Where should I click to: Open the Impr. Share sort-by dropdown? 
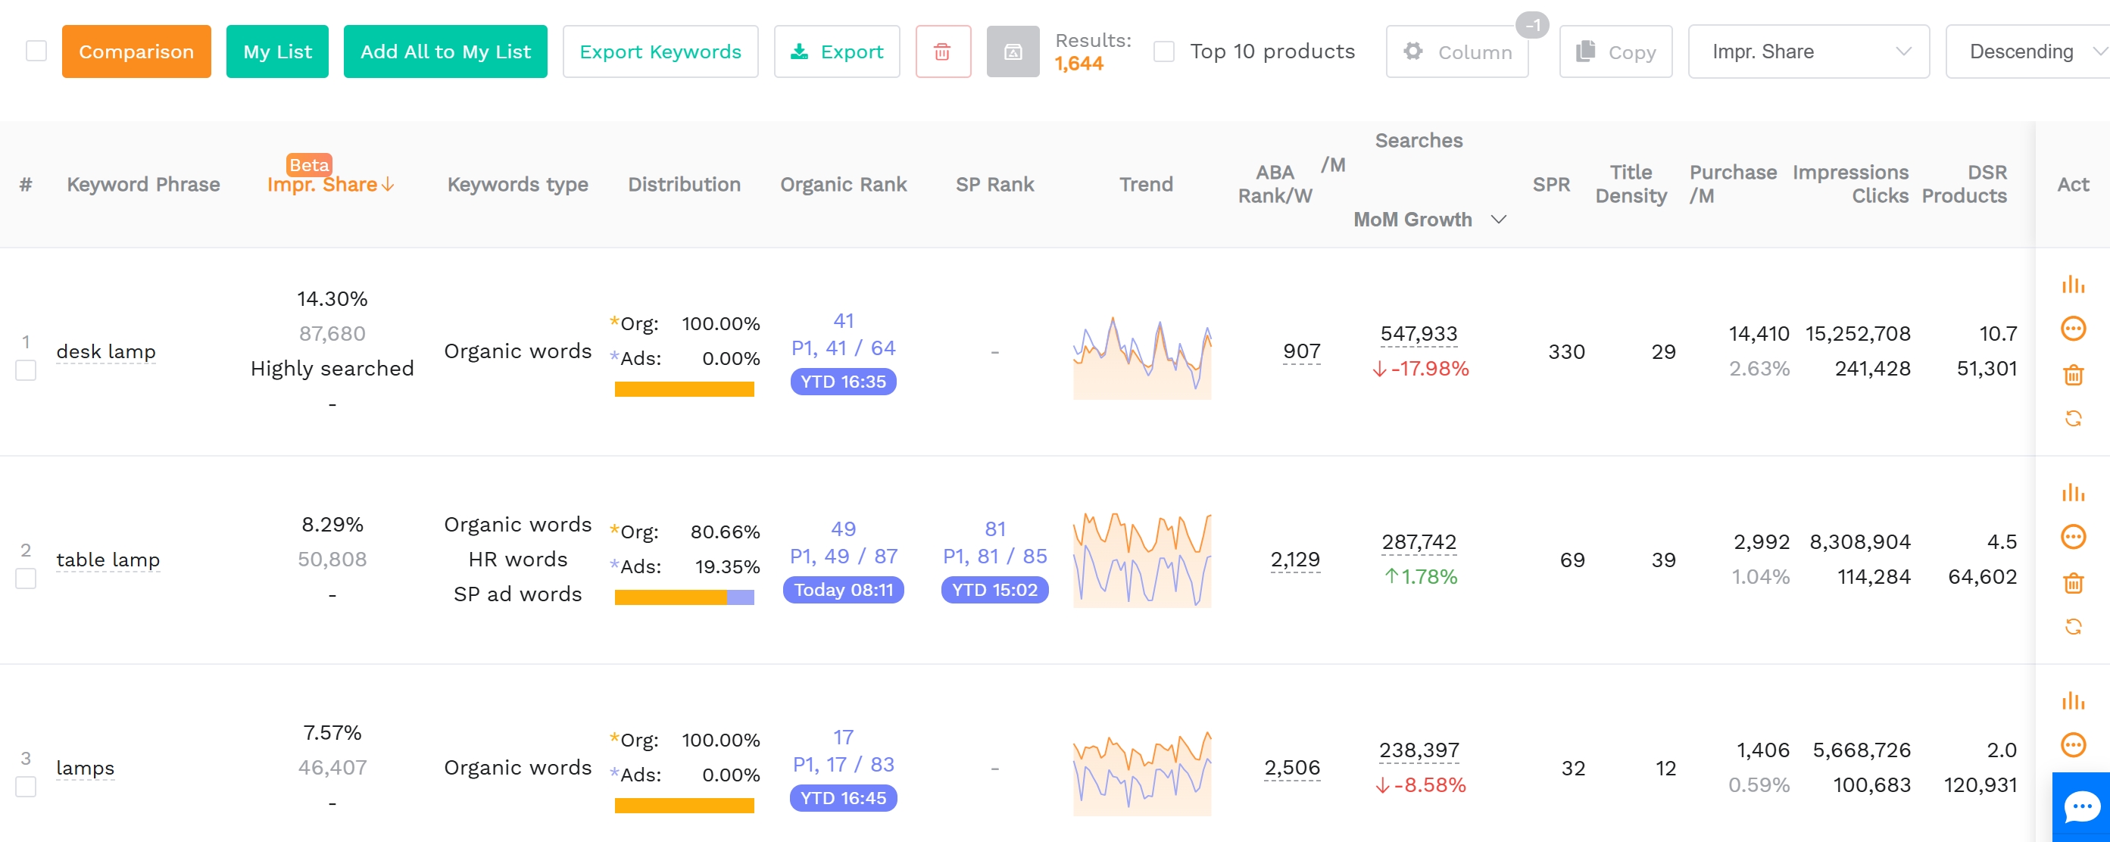click(x=1808, y=51)
